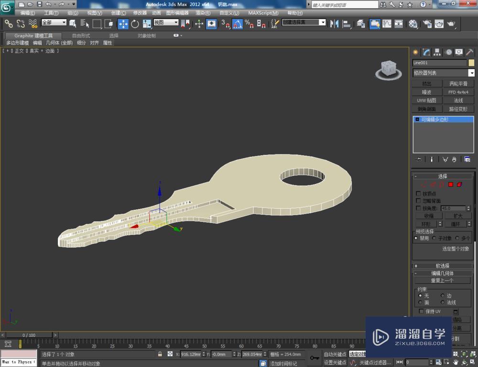Select the 法线 constraint radio button

pyautogui.click(x=443, y=302)
